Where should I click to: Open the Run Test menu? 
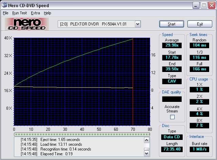19,13
